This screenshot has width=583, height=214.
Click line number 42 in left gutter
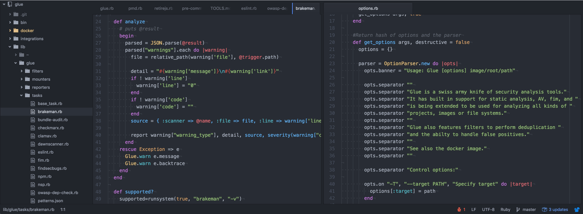point(98,150)
